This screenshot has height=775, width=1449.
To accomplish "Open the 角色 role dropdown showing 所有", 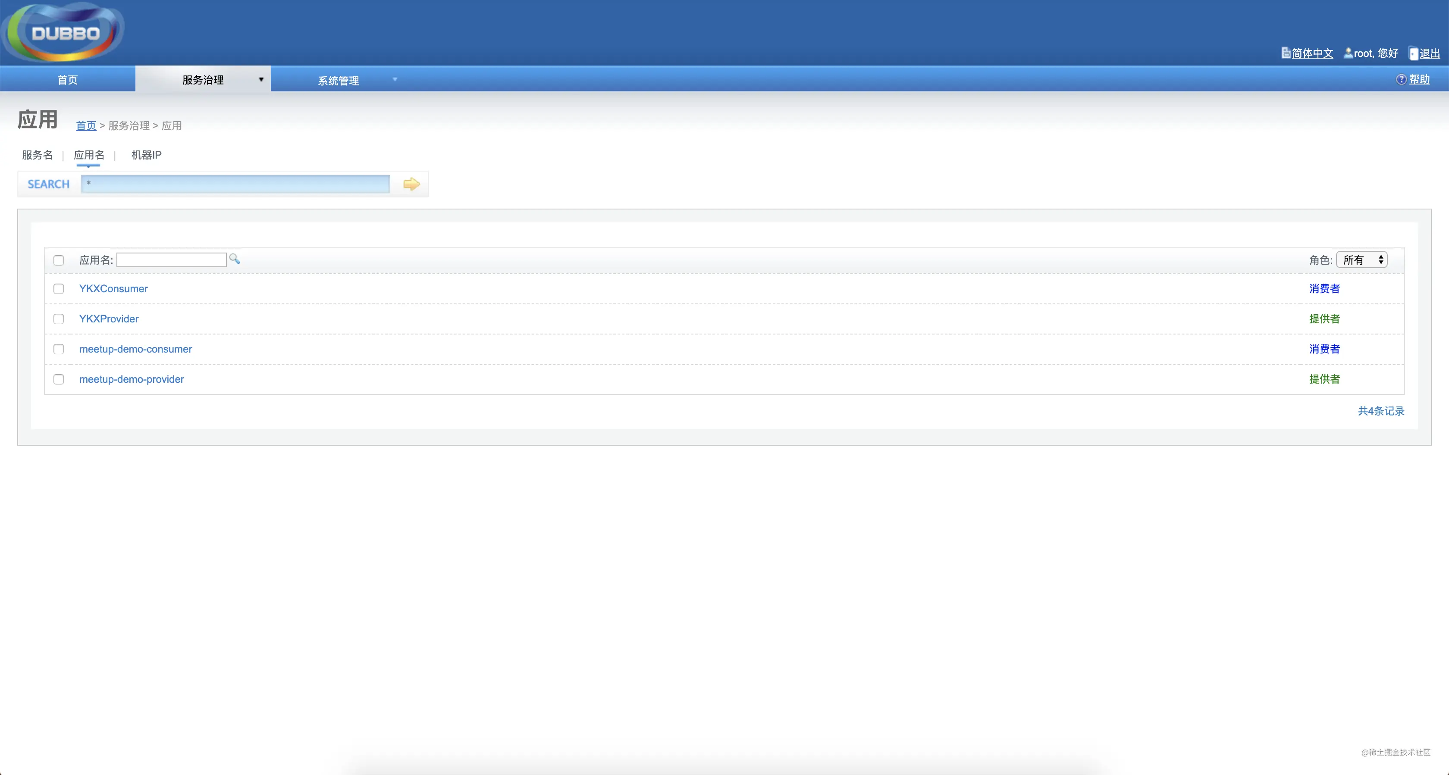I will pos(1362,260).
